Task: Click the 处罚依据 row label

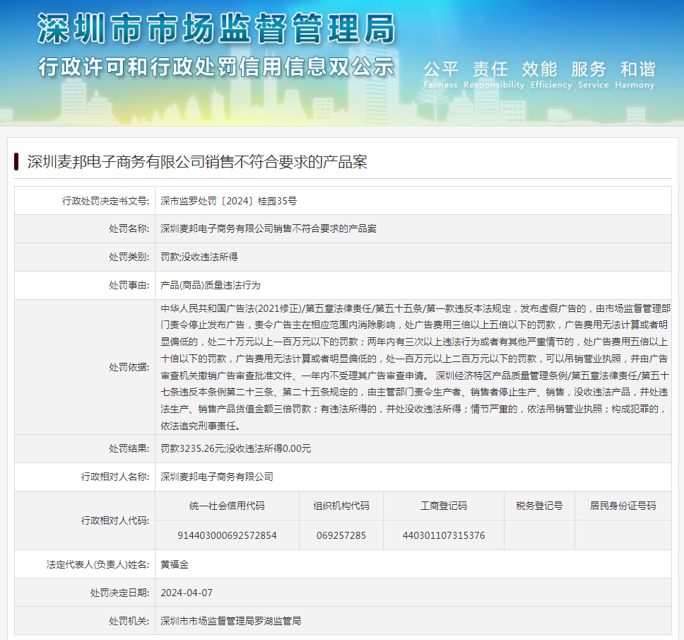Action: click(129, 367)
